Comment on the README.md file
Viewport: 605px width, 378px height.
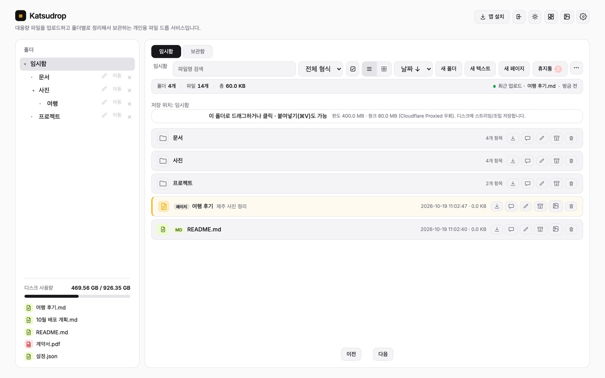pos(511,229)
